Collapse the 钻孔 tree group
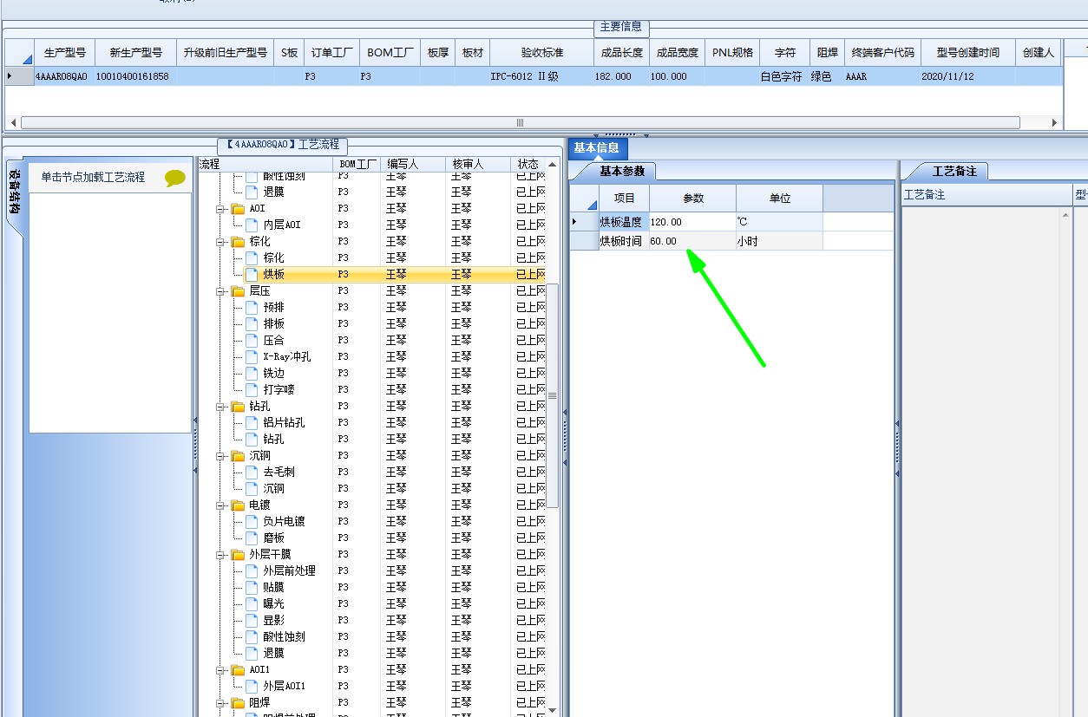Screen dimensions: 1088x717 (220, 407)
